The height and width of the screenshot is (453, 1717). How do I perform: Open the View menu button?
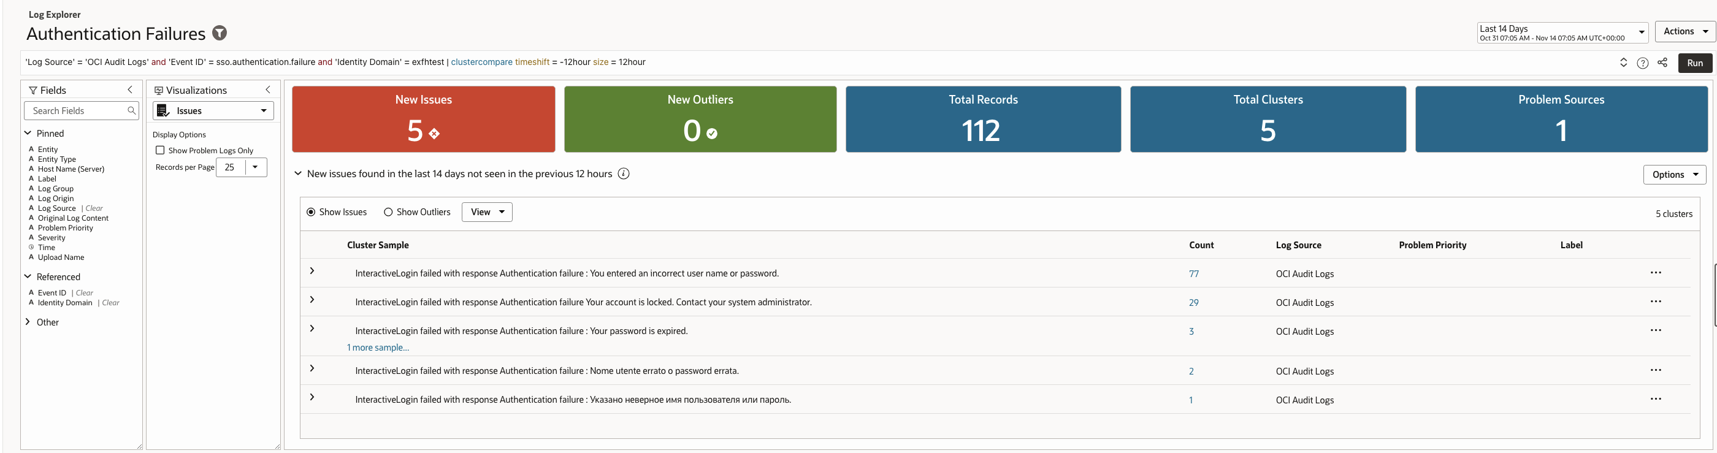[486, 213]
